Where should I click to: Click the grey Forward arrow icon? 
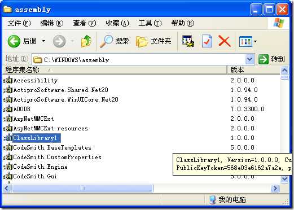coord(59,41)
